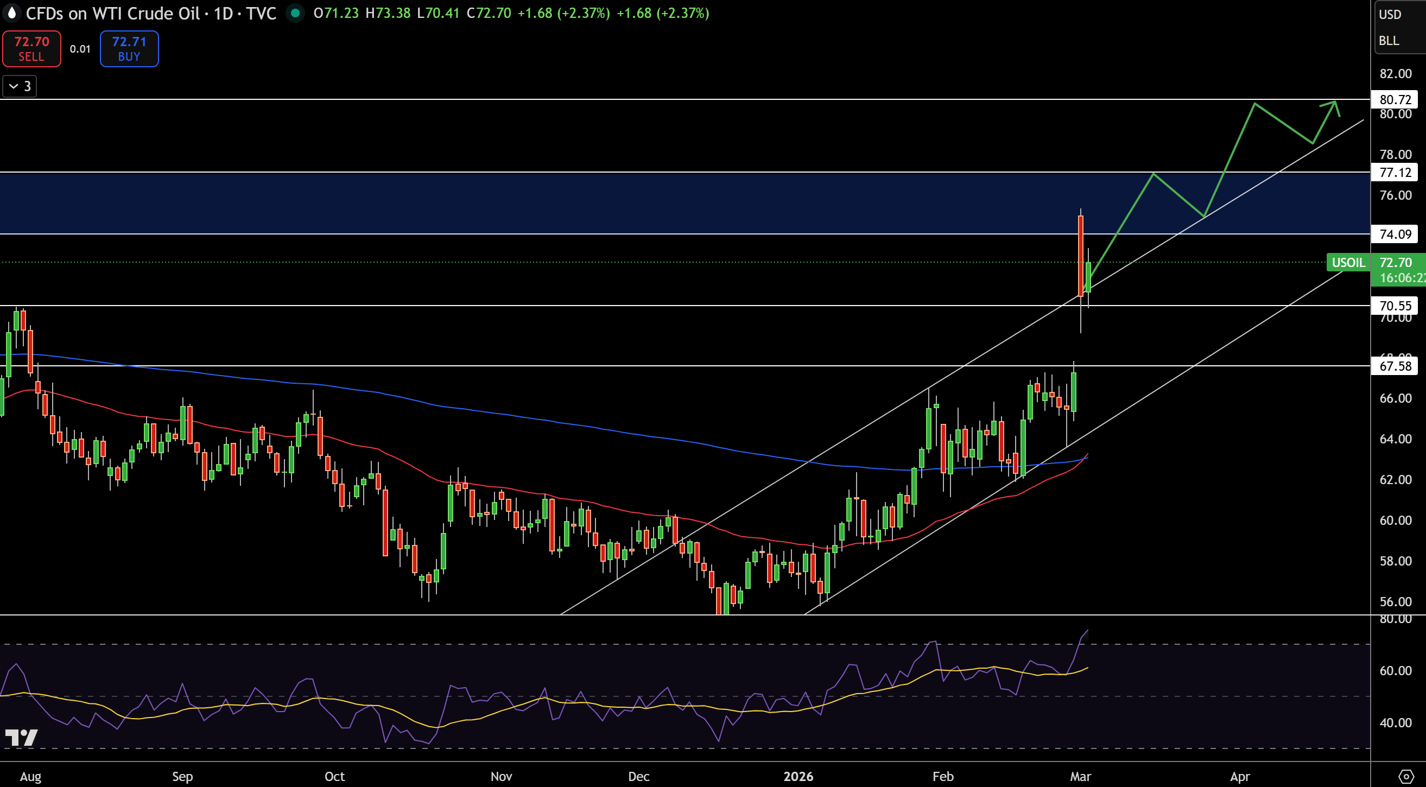Click the 58.00 price scale label
Screen dimensions: 1426x787
(1396, 561)
